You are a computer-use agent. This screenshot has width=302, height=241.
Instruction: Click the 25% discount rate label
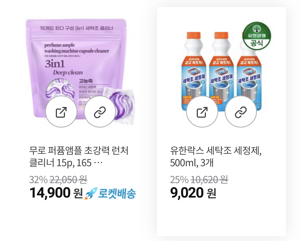(179, 180)
